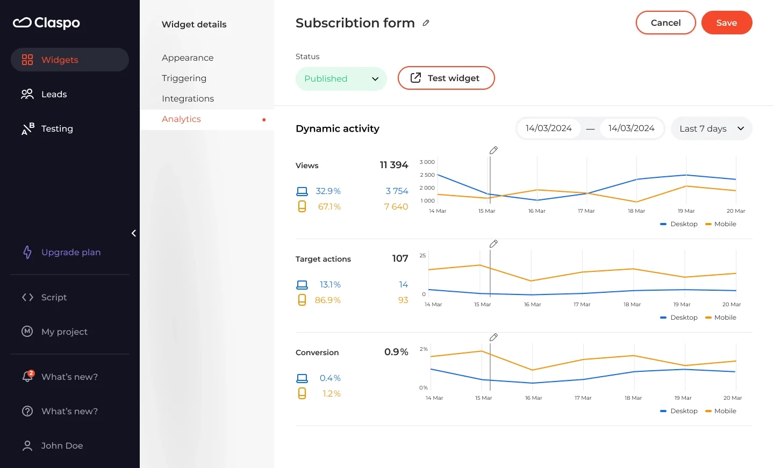Toggle the Mobile legend under Target actions
The width and height of the screenshot is (774, 468).
click(720, 318)
